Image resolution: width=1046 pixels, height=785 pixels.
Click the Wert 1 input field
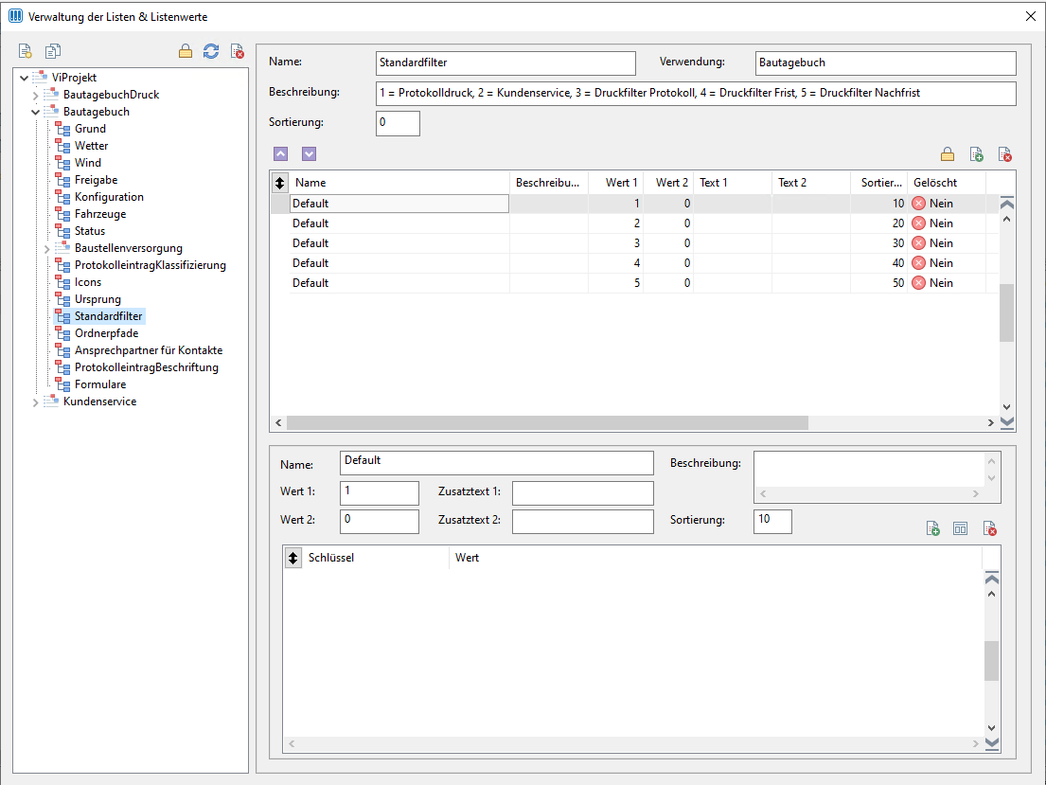pos(379,492)
